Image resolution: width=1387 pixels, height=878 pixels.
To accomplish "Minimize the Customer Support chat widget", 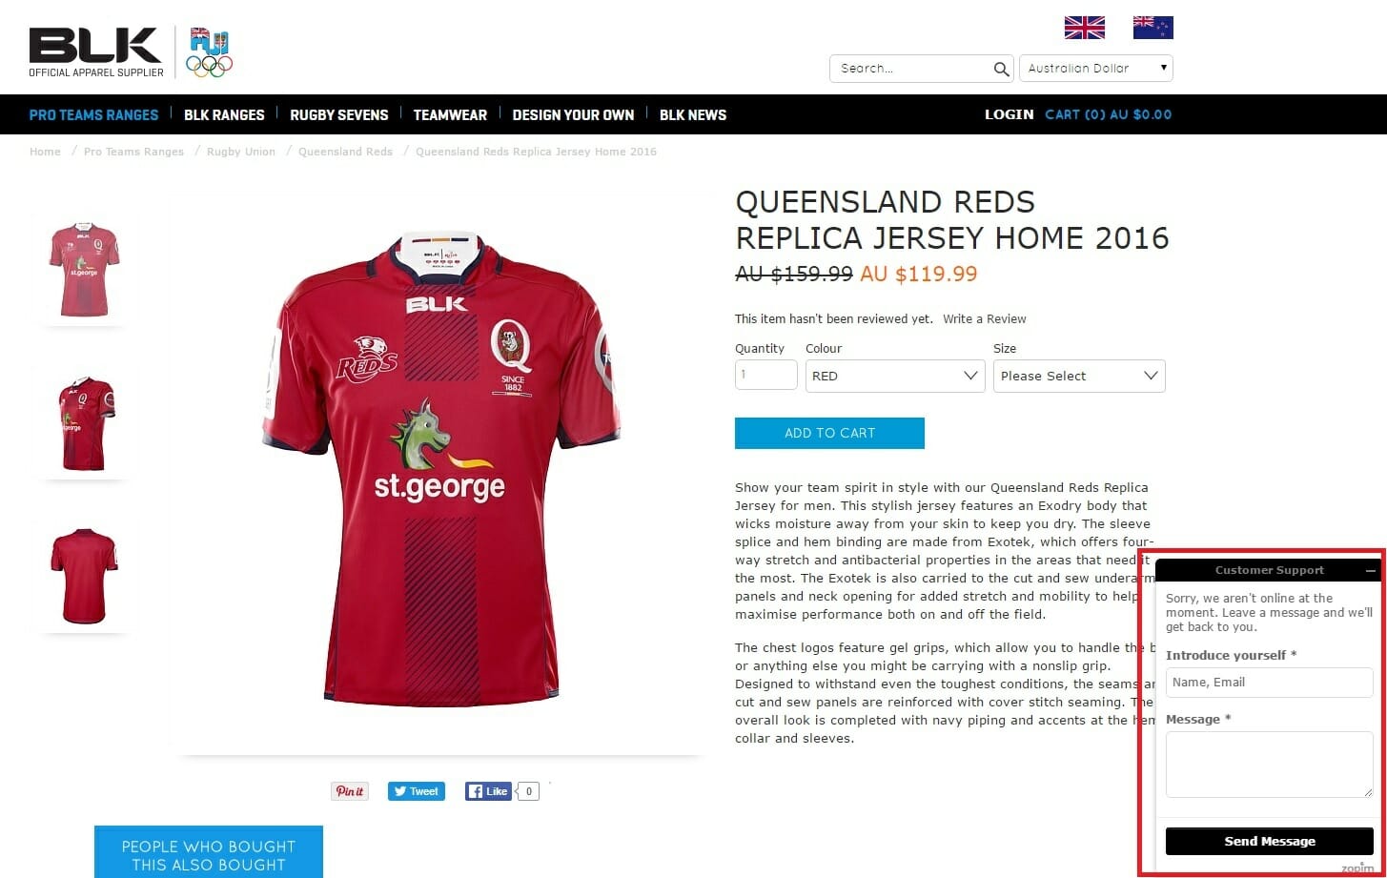I will click(1371, 571).
